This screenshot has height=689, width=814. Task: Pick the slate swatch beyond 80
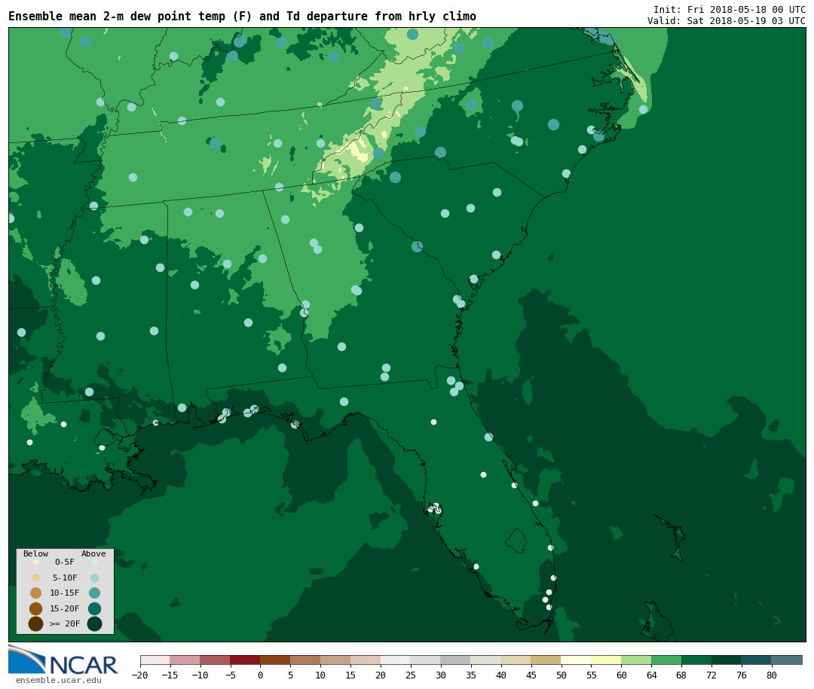(786, 660)
